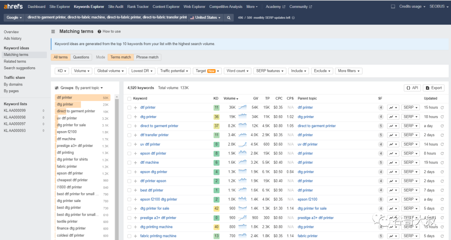Add dtg printer keyword with plus icon
451x240 pixels.
[x=135, y=117]
